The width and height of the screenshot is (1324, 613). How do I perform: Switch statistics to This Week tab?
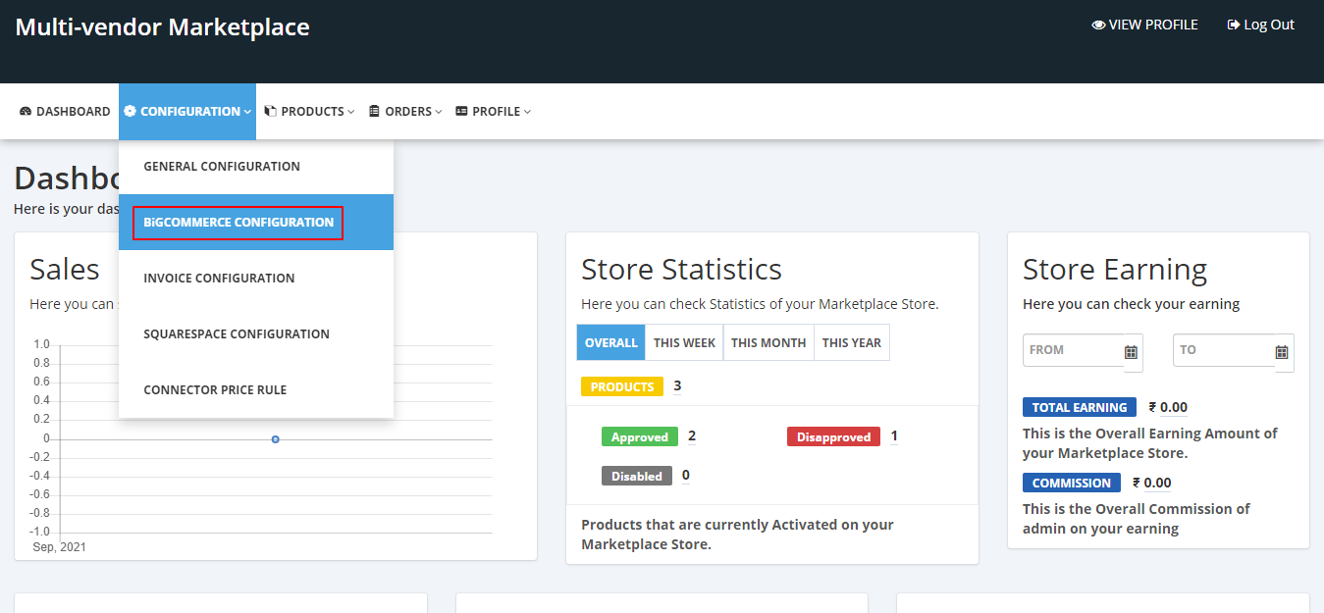684,342
